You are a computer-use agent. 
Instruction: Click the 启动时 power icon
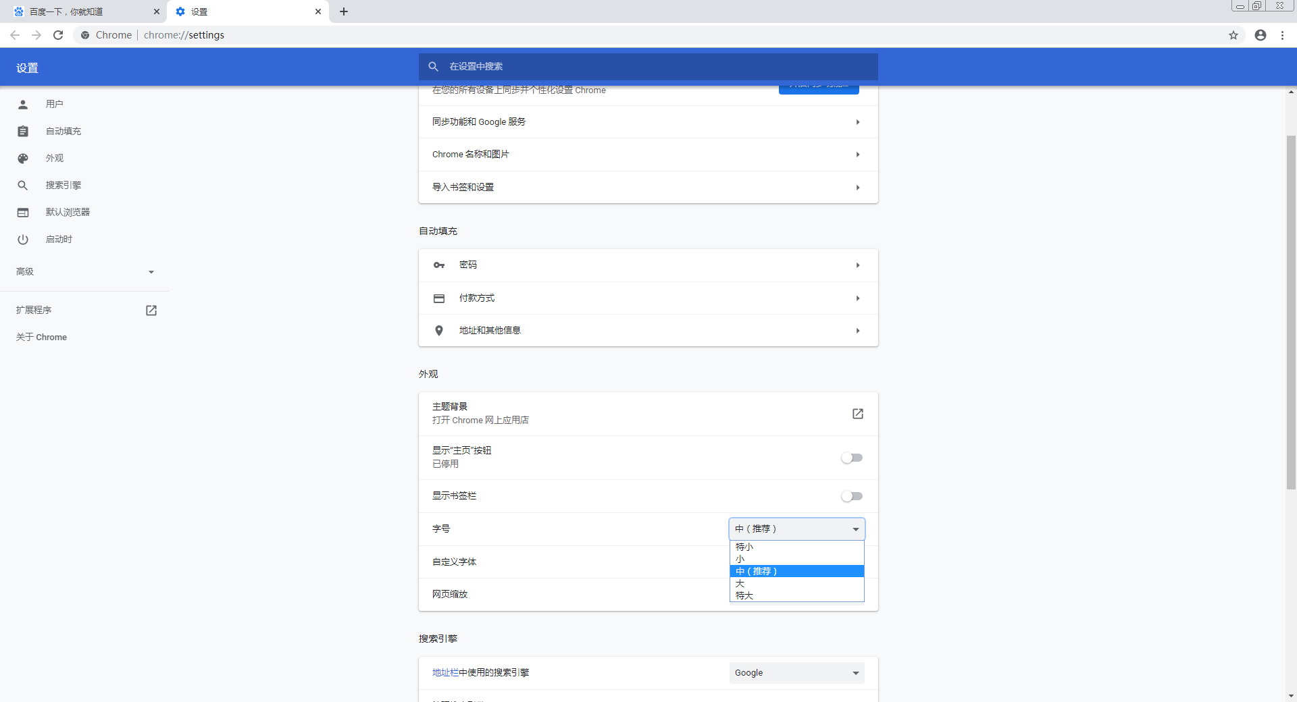point(22,239)
